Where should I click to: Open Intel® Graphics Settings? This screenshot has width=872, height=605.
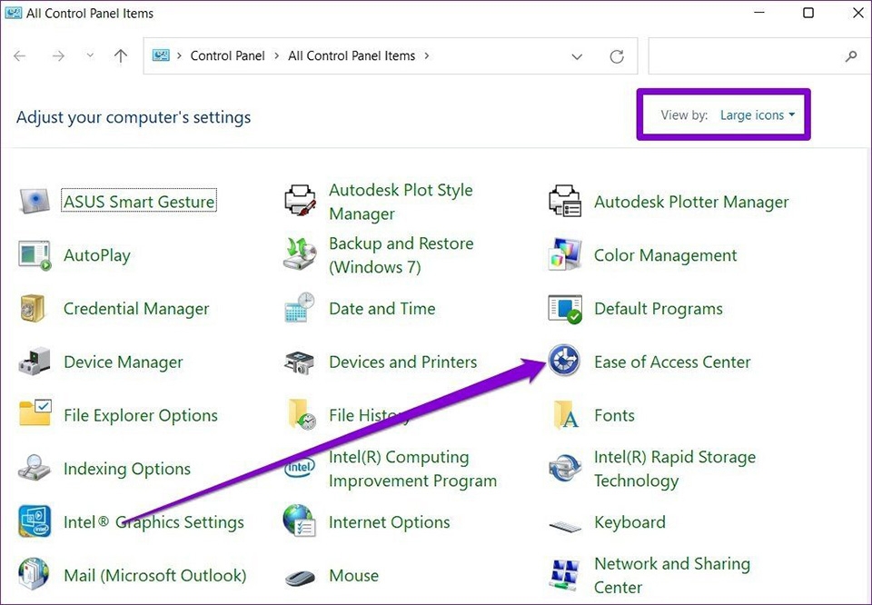tap(153, 522)
